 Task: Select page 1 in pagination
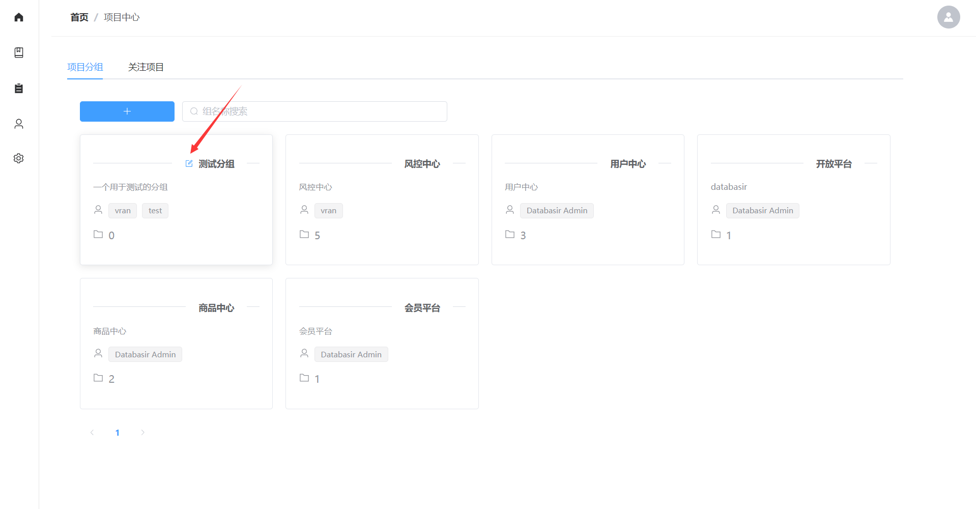click(117, 432)
